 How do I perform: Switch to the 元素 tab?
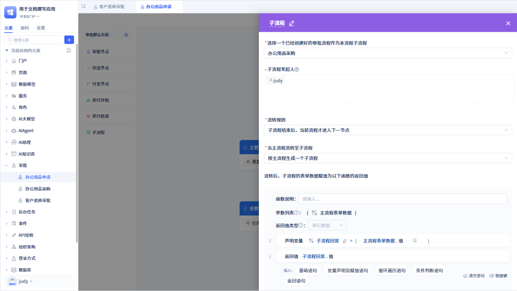coord(9,28)
